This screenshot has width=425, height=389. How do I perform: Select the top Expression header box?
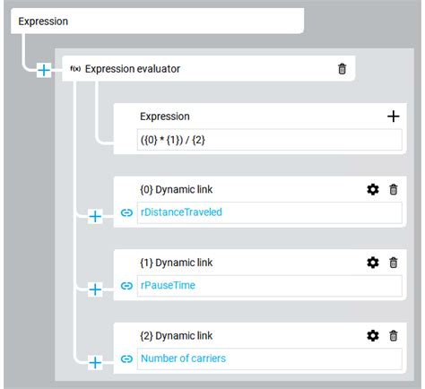pyautogui.click(x=158, y=21)
